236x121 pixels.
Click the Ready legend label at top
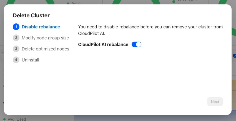[x=77, y=4]
